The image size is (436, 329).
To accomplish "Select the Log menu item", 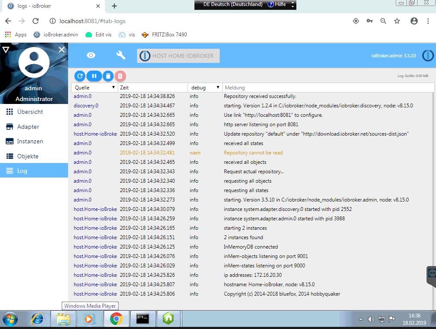I will tap(34, 171).
